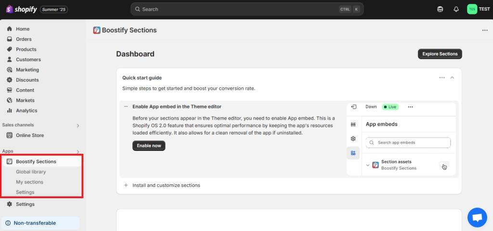Select Boostify Sections in sidebar
The image size is (493, 231).
[41, 162]
